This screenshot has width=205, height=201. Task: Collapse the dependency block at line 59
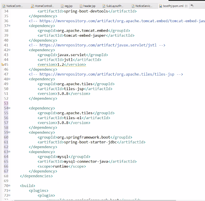pyautogui.click(x=9, y=132)
